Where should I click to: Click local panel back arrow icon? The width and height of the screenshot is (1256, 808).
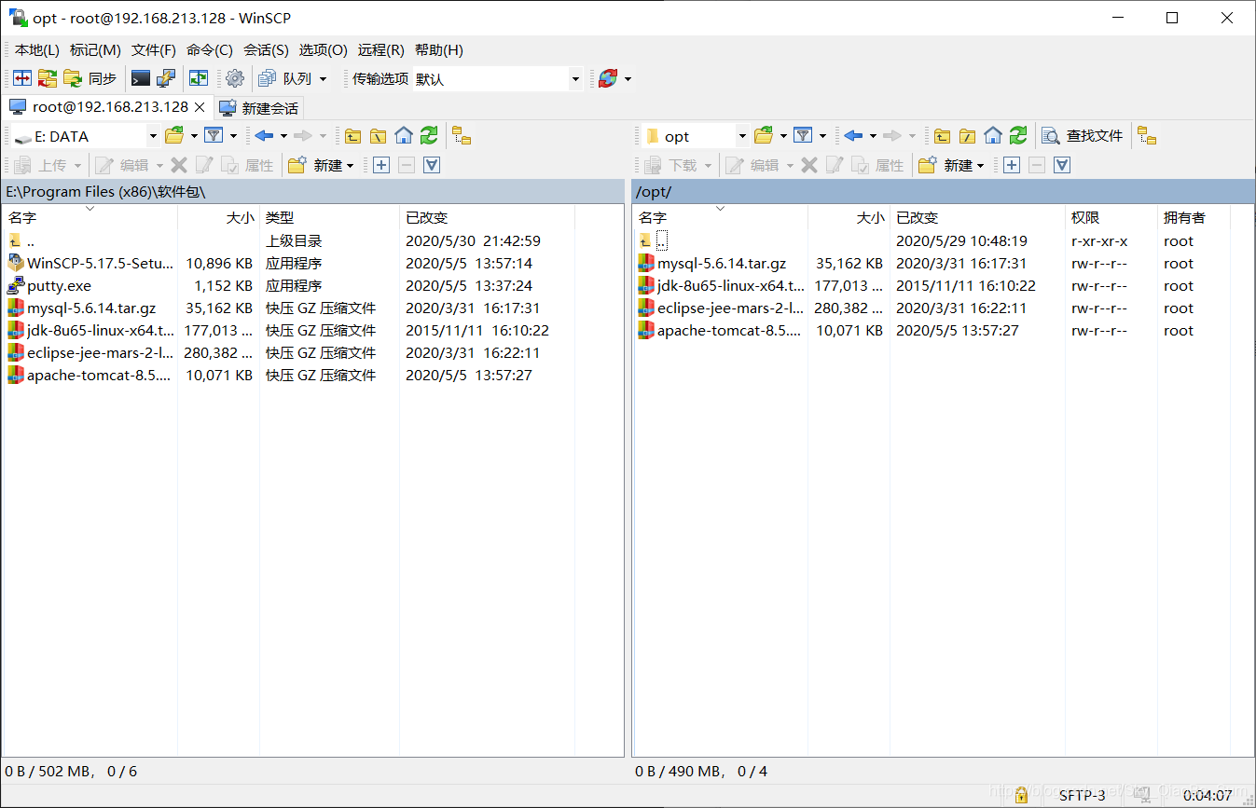coord(264,136)
